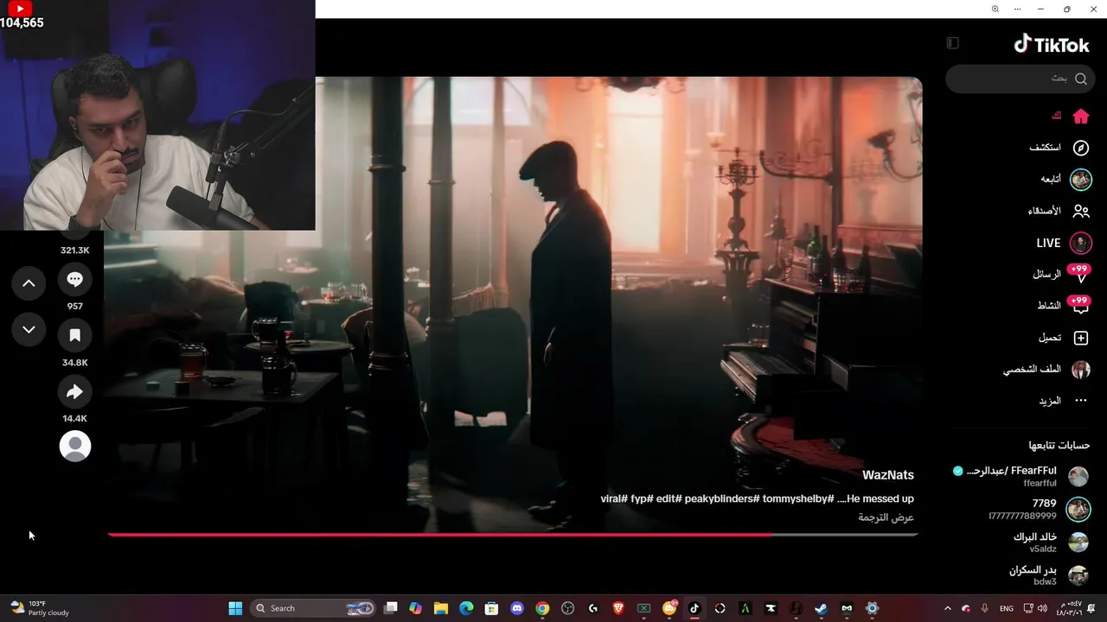Open File Explorer from the taskbar
Screen dimensions: 1107x622
[x=441, y=608]
